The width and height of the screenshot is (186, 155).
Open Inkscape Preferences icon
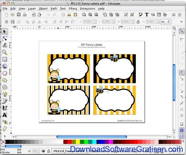point(174,15)
